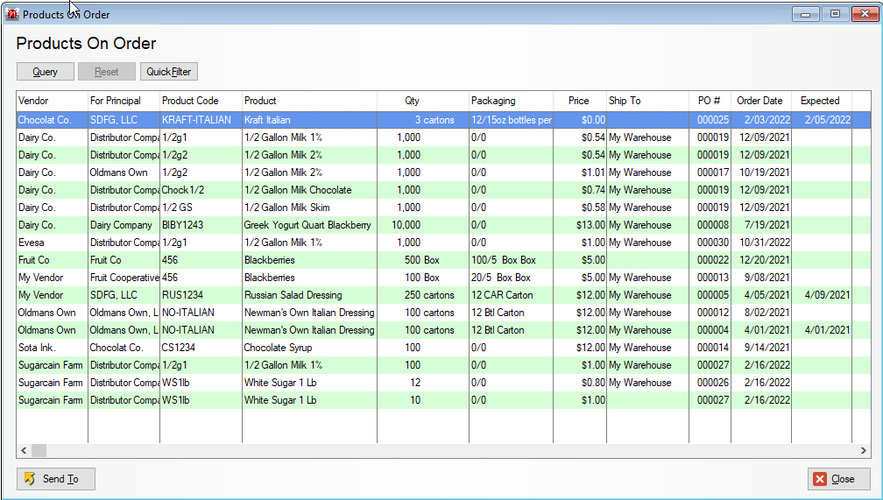This screenshot has width=883, height=500.
Task: Click order date 7/19/2021
Action: (761, 225)
